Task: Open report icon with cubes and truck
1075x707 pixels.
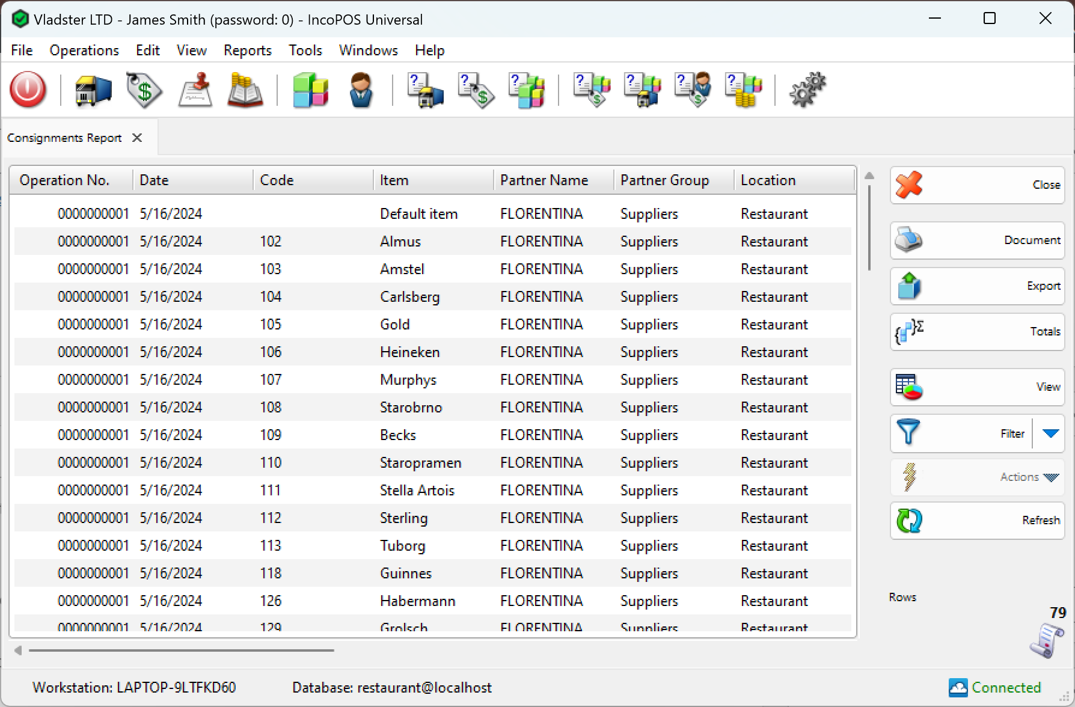Action: coord(642,90)
